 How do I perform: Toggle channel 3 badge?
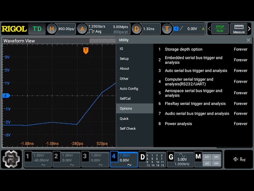pos(85,156)
